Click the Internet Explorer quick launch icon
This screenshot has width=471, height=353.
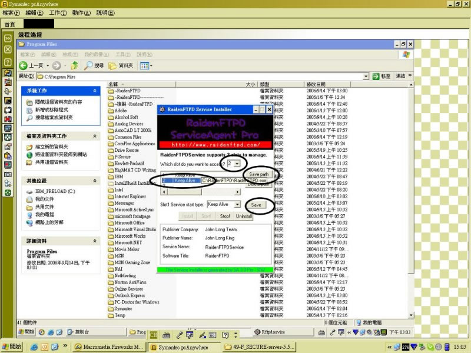coord(34,347)
